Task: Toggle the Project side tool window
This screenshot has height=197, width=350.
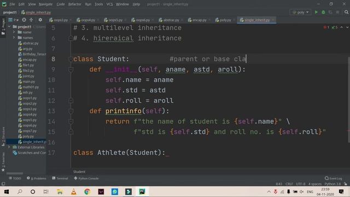Action: coord(3,26)
